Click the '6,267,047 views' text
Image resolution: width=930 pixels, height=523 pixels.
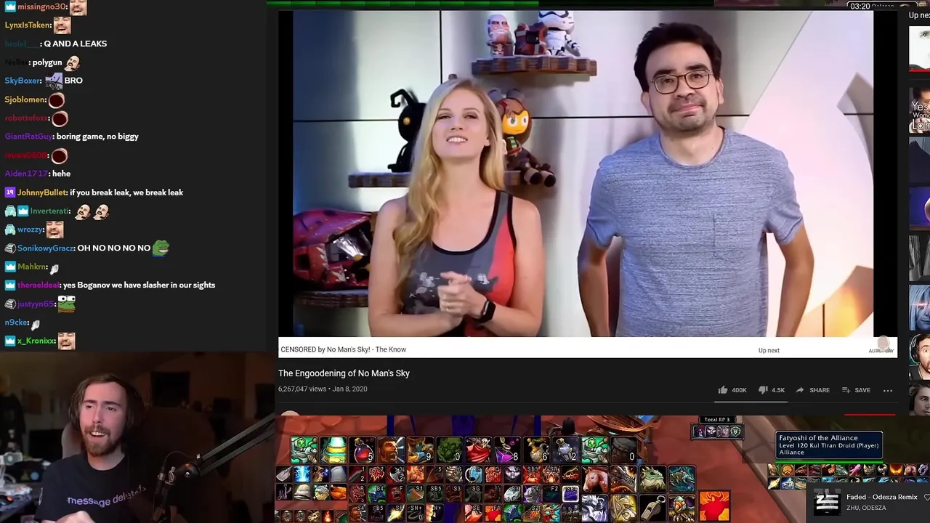point(302,389)
